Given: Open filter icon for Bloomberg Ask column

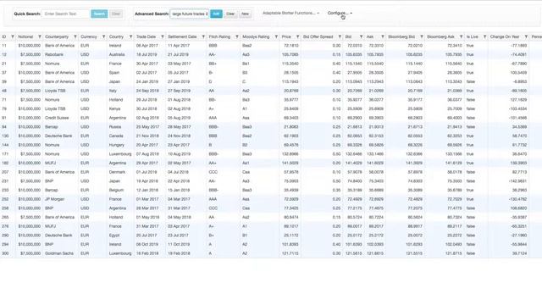Looking at the screenshot, I should pyautogui.click(x=461, y=36).
